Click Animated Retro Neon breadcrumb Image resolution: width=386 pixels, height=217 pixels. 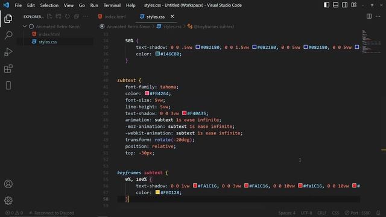tap(128, 27)
